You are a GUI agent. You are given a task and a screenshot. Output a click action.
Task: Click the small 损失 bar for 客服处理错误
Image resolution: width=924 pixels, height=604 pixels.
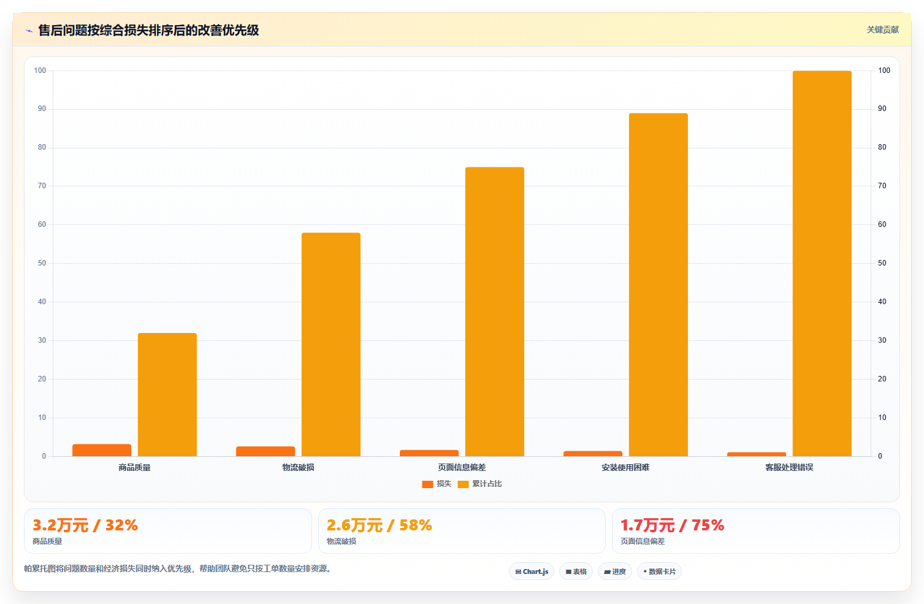click(757, 454)
